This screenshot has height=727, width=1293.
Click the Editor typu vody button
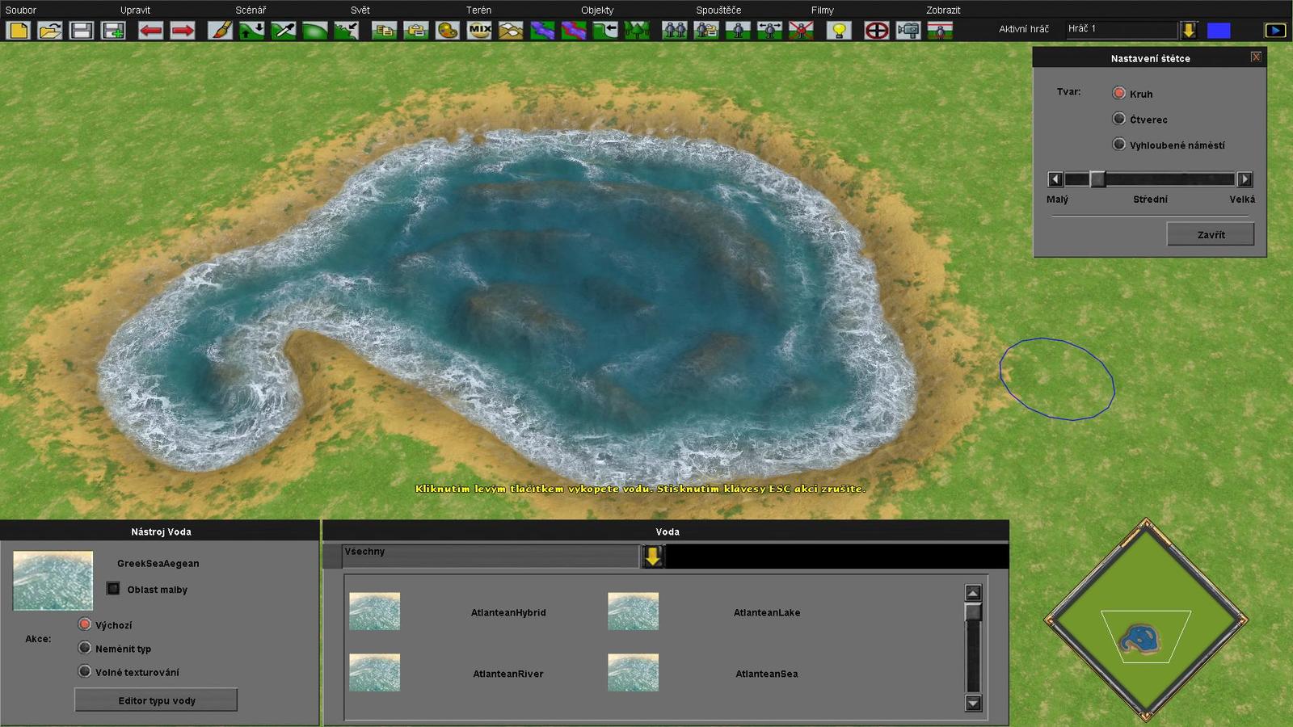[156, 700]
